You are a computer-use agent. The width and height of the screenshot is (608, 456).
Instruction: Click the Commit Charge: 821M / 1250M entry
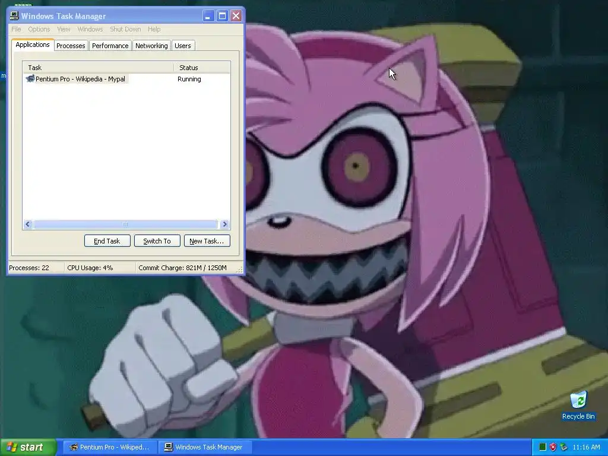click(x=183, y=268)
